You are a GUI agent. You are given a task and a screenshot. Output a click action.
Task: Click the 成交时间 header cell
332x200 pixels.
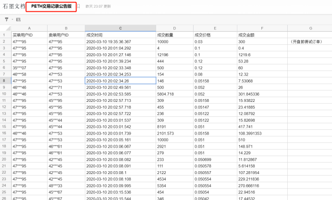tap(121, 35)
